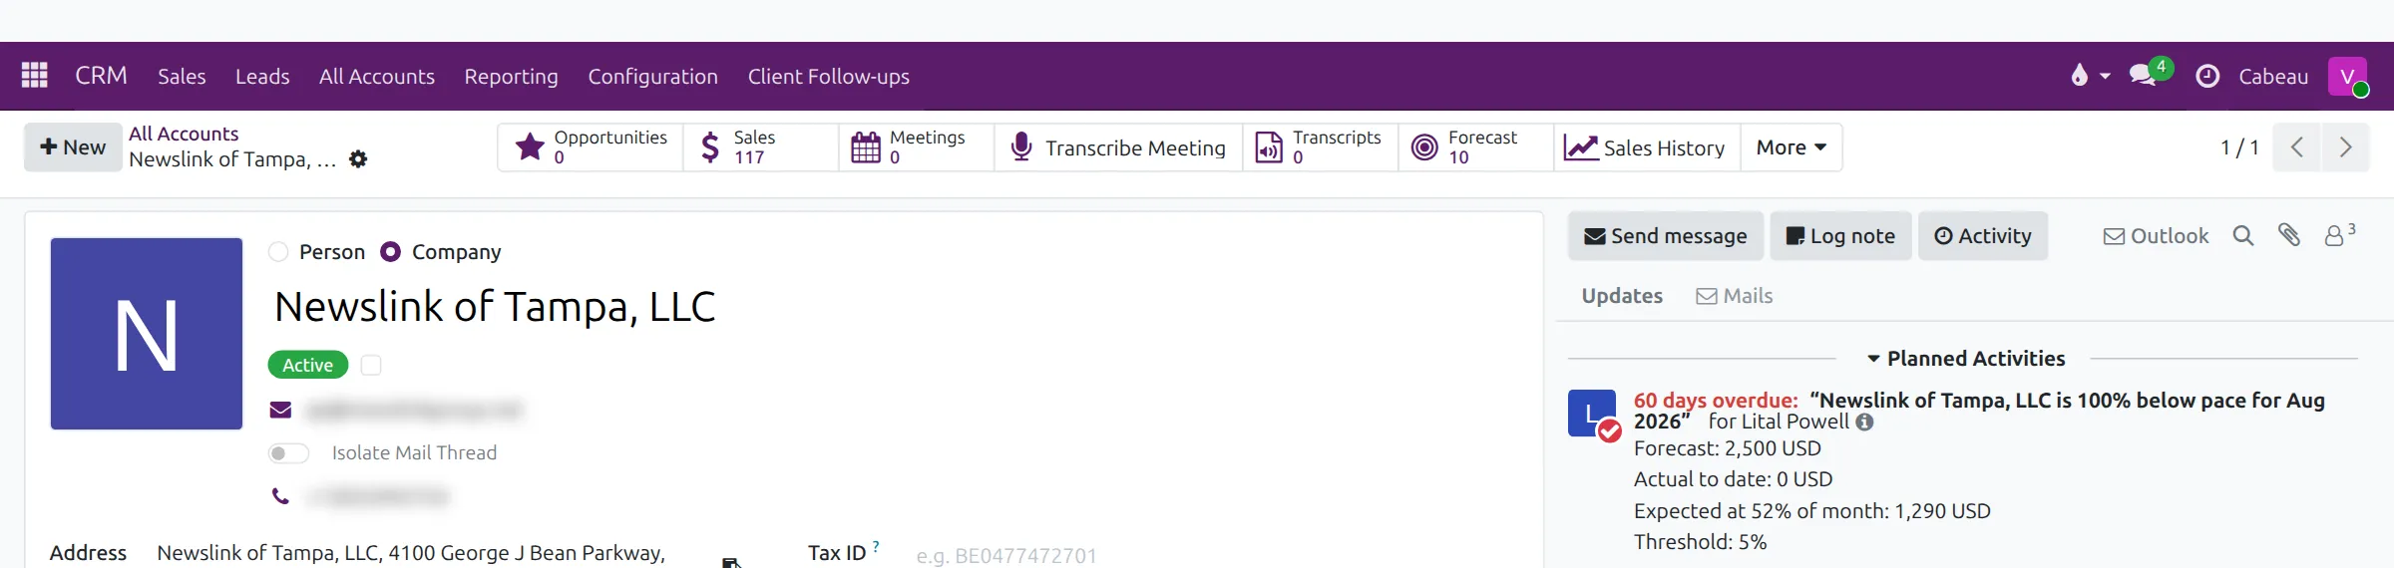Open the Reporting menu

[x=511, y=77]
